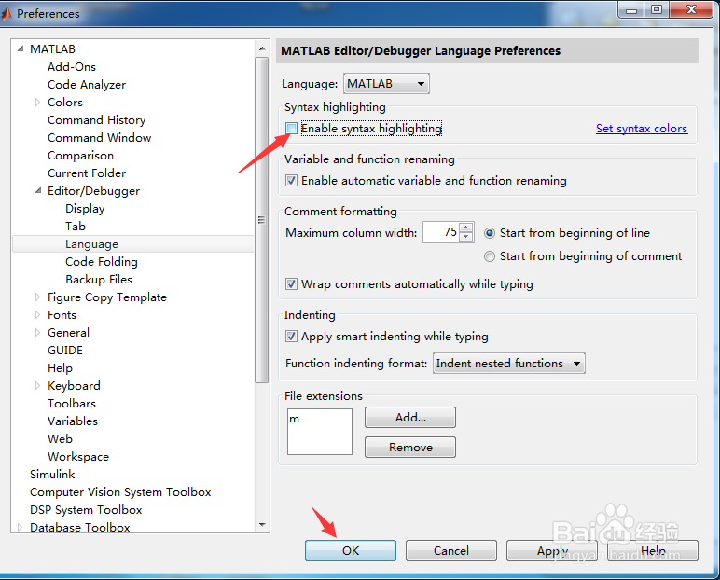Open the Language dropdown
Image resolution: width=720 pixels, height=580 pixels.
click(386, 84)
